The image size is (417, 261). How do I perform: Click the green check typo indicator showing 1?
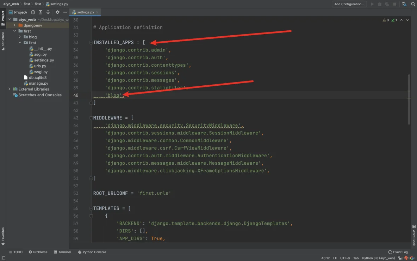click(394, 20)
